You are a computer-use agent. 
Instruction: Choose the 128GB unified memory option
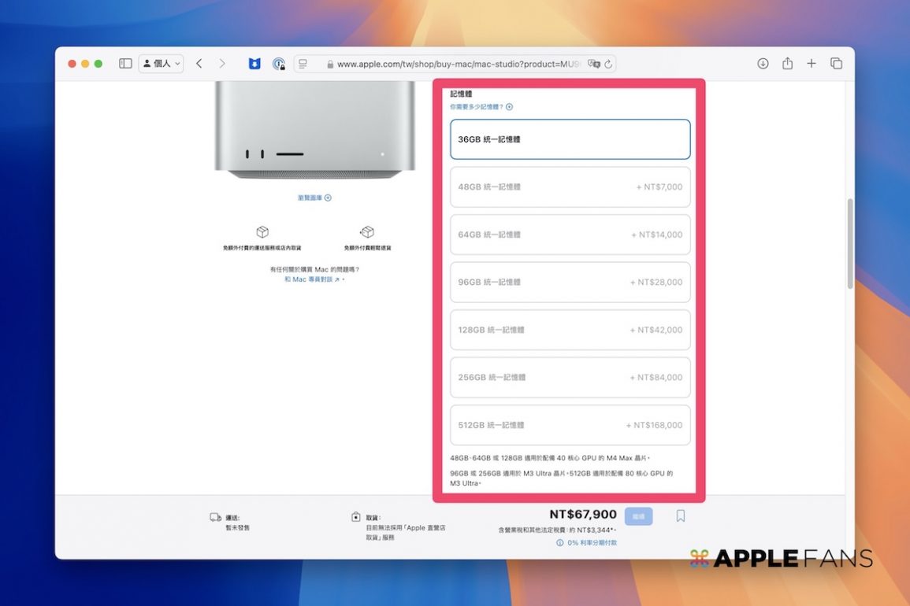[x=570, y=330]
